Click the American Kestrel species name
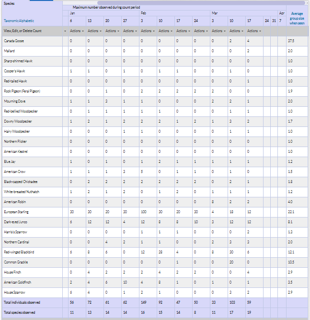 pyautogui.click(x=16, y=151)
